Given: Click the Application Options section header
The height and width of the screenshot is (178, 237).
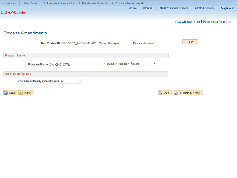Looking at the screenshot, I should [x=86, y=74].
